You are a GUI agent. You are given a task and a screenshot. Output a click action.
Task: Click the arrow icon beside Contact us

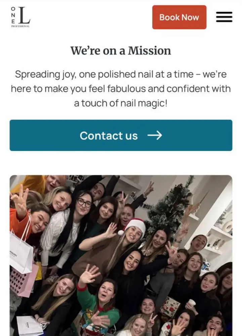[x=155, y=135]
